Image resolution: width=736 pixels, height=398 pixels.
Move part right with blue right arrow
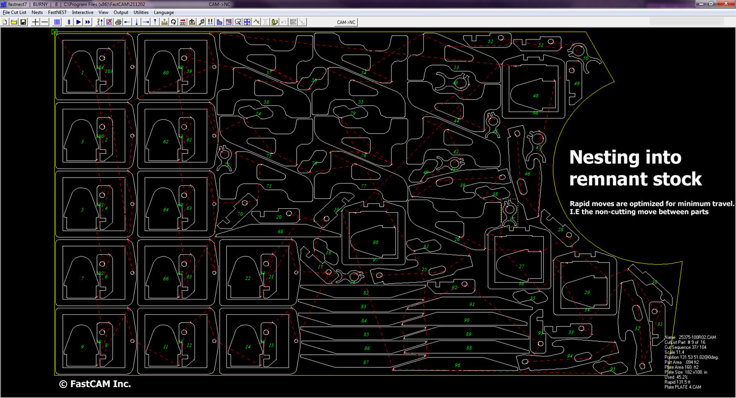point(146,22)
